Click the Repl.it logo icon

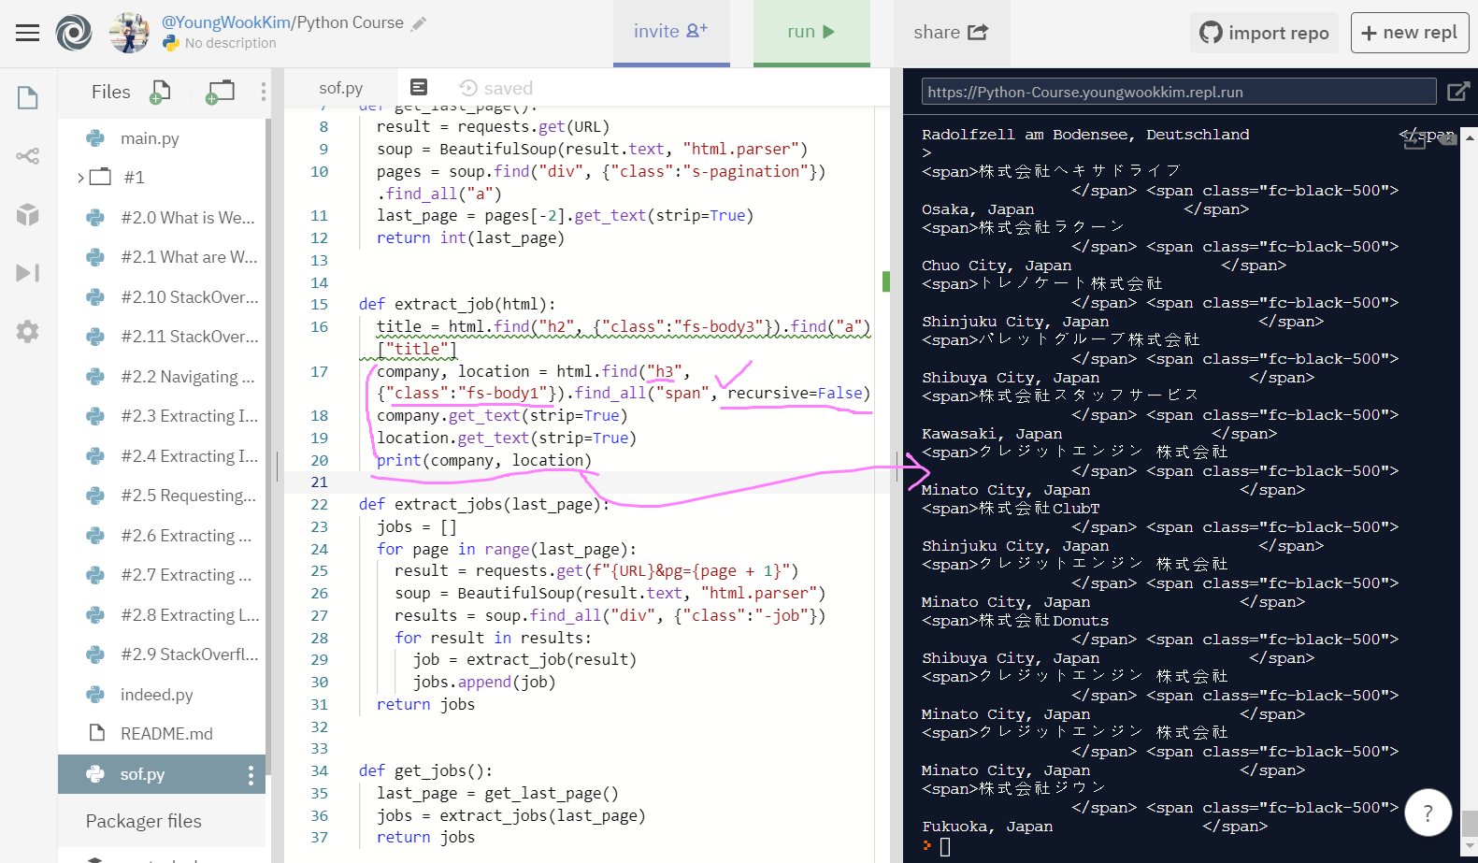click(74, 33)
